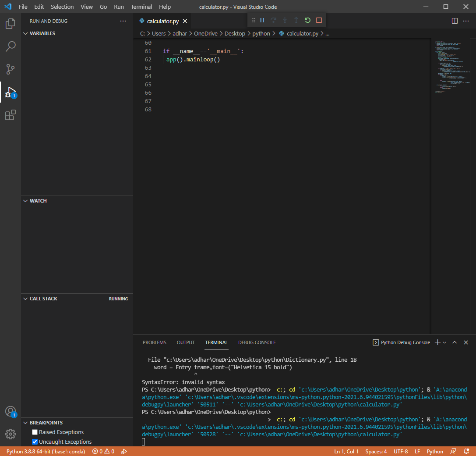This screenshot has height=456, width=476.
Task: Open the Go menu
Action: tap(103, 7)
